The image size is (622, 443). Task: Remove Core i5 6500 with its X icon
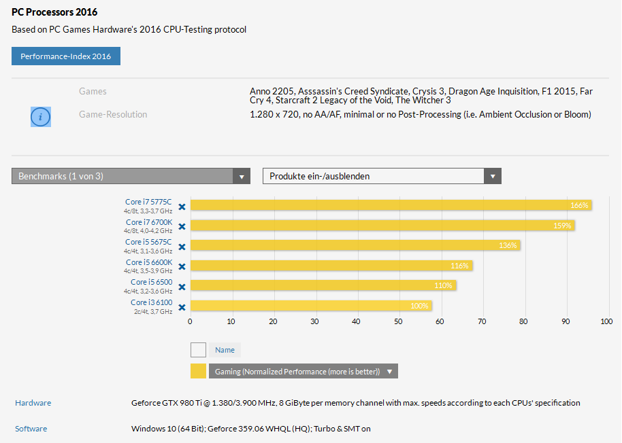pyautogui.click(x=182, y=287)
